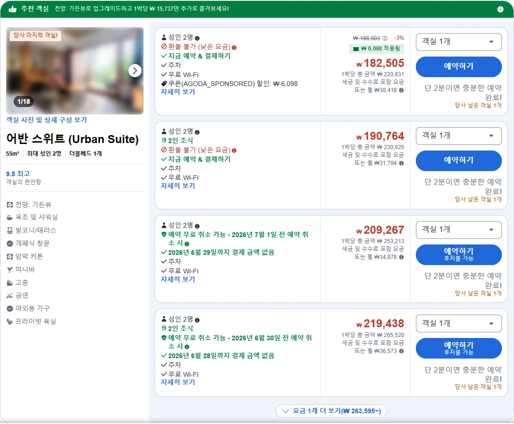This screenshot has height=424, width=514.
Task: Open 객실 사진 및 상세 구성 보기 link
Action: [47, 120]
